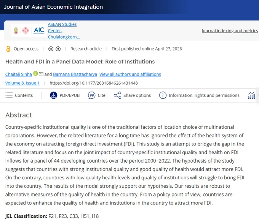Click the AIC logo image
Image resolution: width=259 pixels, height=223 pixels.
[x=39, y=30]
